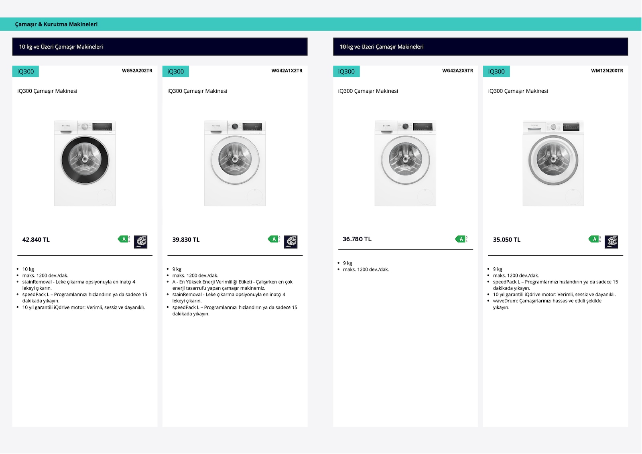Click the energy class A label for WG52A202TR
Screen dimensions: 642x454
124,239
